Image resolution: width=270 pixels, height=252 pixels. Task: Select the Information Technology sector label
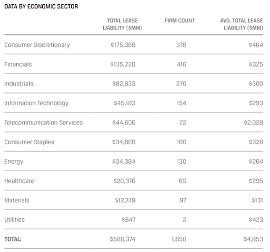36,104
